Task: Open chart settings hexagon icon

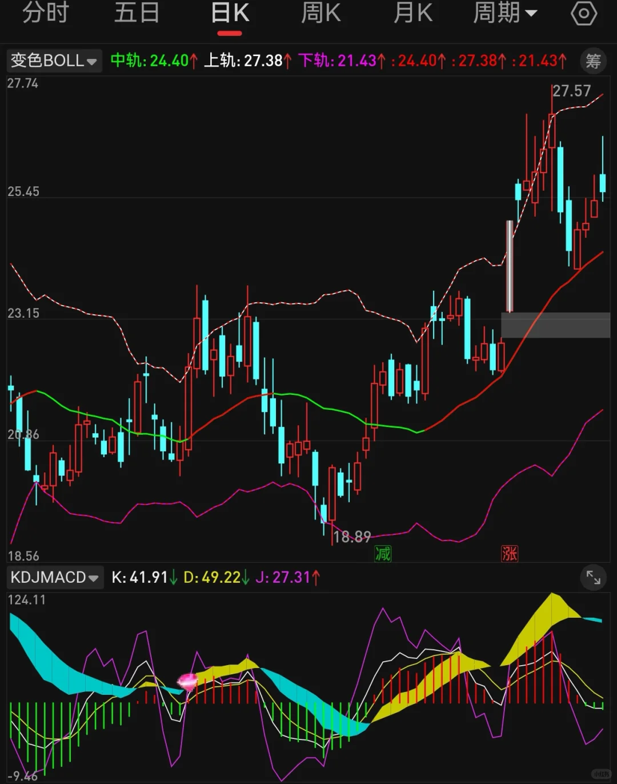Action: [584, 14]
